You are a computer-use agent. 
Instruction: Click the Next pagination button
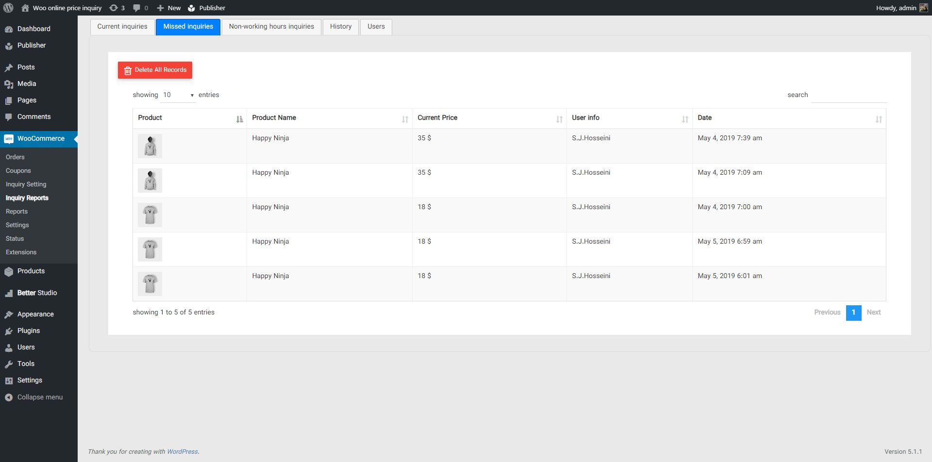(x=874, y=313)
